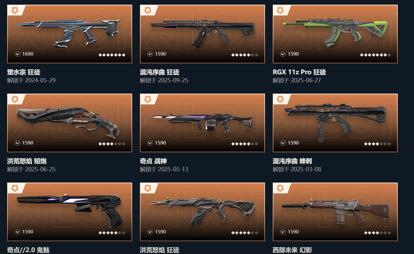Click the tier badge on RGX 11z Pro 狂徒 card
This screenshot has height=254, width=414.
pos(281,10)
